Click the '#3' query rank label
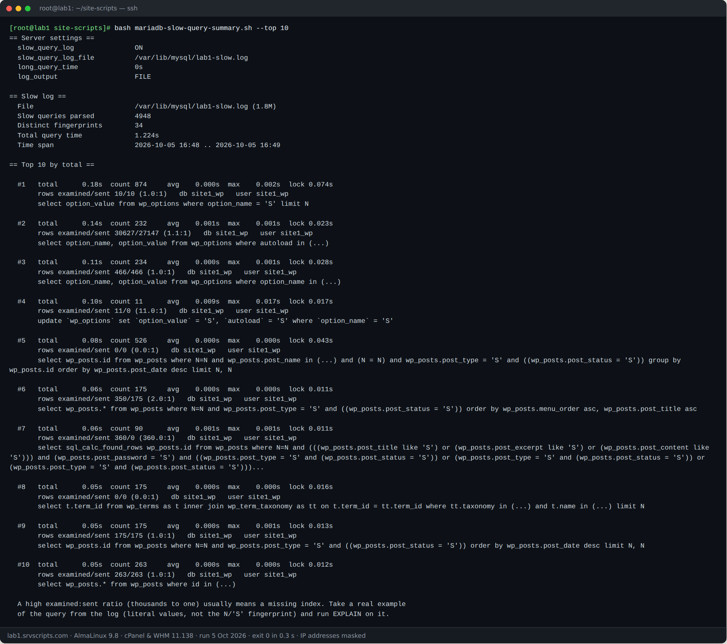 [21, 262]
